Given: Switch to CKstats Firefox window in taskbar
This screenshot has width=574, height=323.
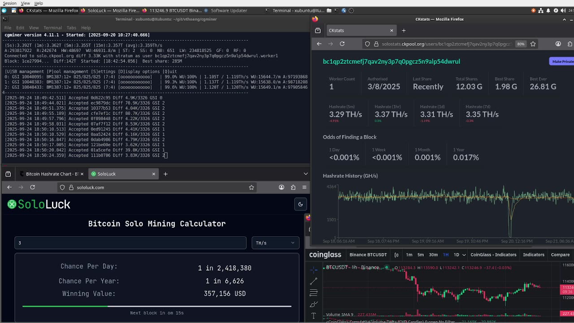Looking at the screenshot, I should pyautogui.click(x=48, y=10).
